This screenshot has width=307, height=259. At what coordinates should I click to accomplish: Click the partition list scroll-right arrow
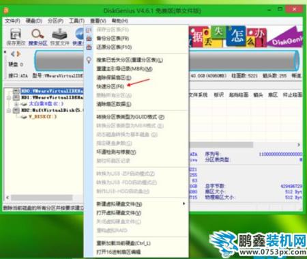pos(299,145)
